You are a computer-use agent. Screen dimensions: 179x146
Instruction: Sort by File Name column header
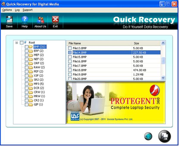pos(99,43)
